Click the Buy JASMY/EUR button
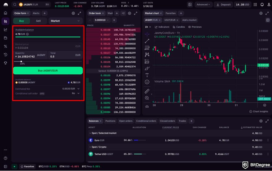The width and height of the screenshot is (272, 171). click(x=48, y=71)
